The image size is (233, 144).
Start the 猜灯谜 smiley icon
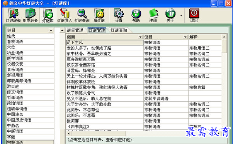pyautogui.click(x=99, y=15)
